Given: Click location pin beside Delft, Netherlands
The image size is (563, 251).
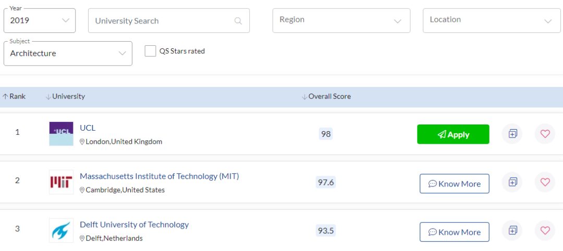Looking at the screenshot, I should coord(82,239).
